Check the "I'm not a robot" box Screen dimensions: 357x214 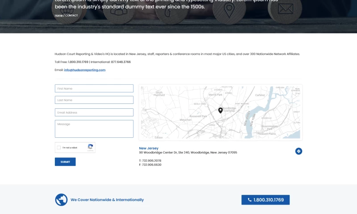(59, 148)
